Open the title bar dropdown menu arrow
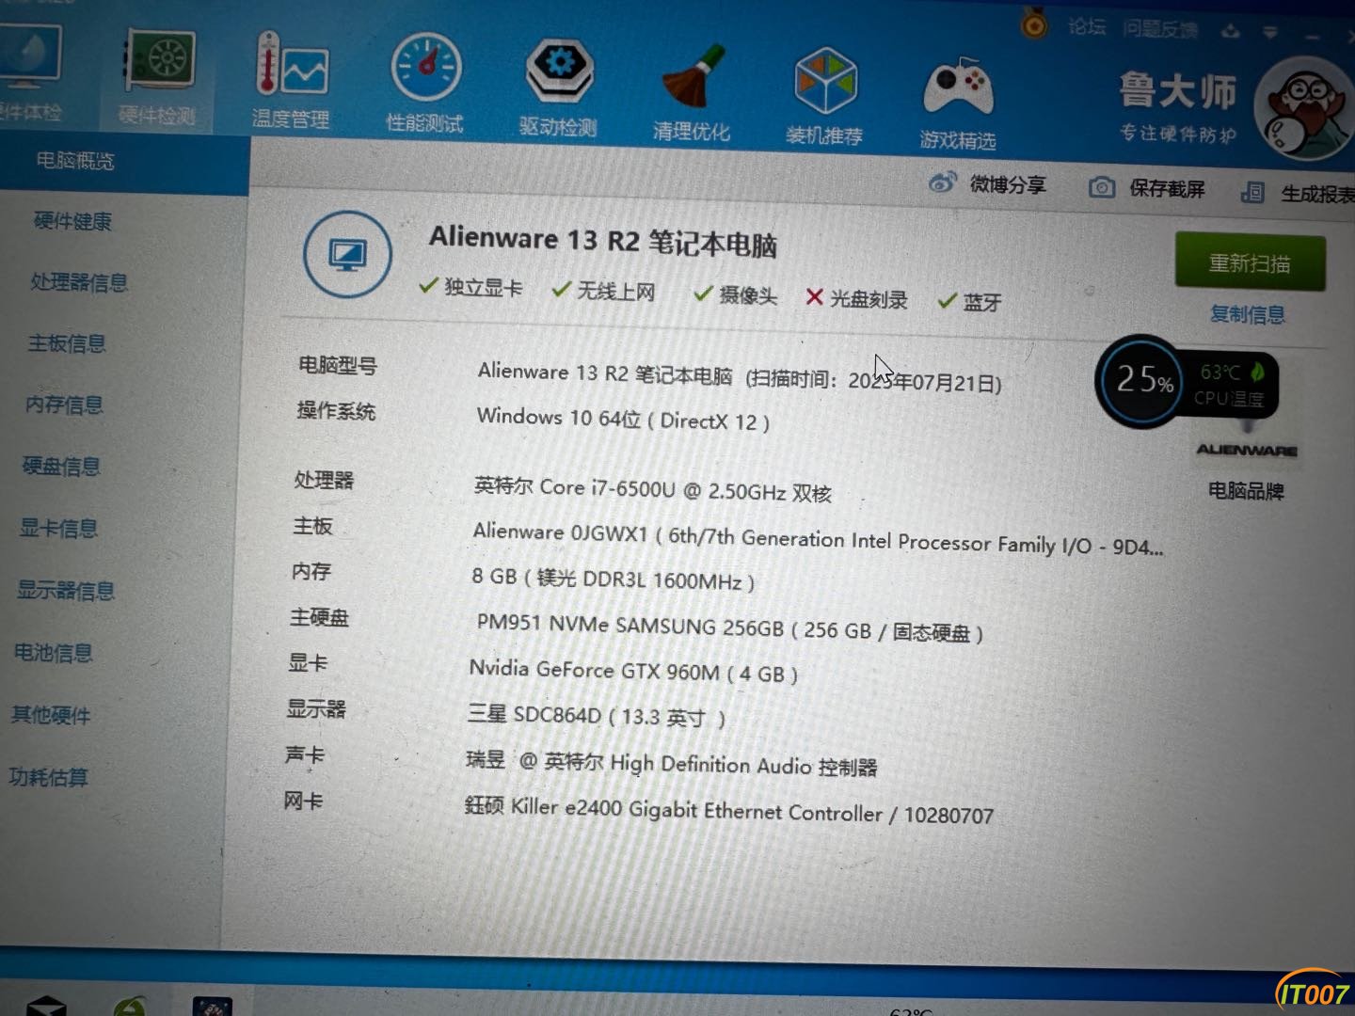This screenshot has width=1355, height=1016. tap(1270, 33)
